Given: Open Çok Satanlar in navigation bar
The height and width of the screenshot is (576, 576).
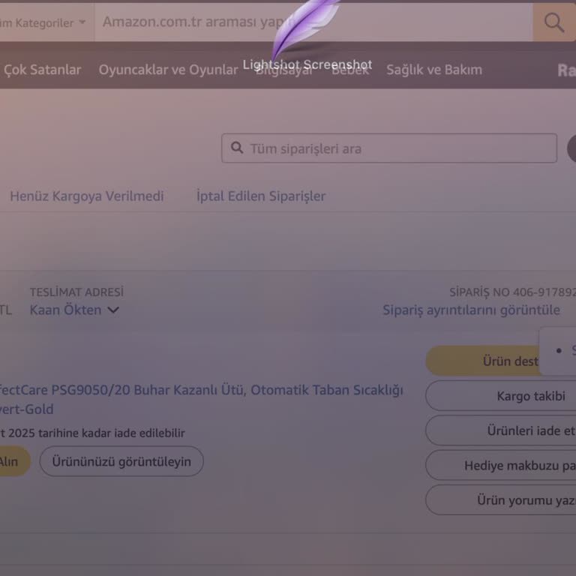Looking at the screenshot, I should coord(42,70).
